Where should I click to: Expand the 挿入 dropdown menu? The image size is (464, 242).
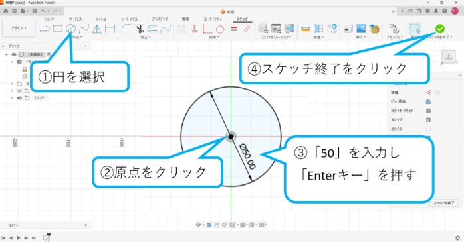point(361,38)
